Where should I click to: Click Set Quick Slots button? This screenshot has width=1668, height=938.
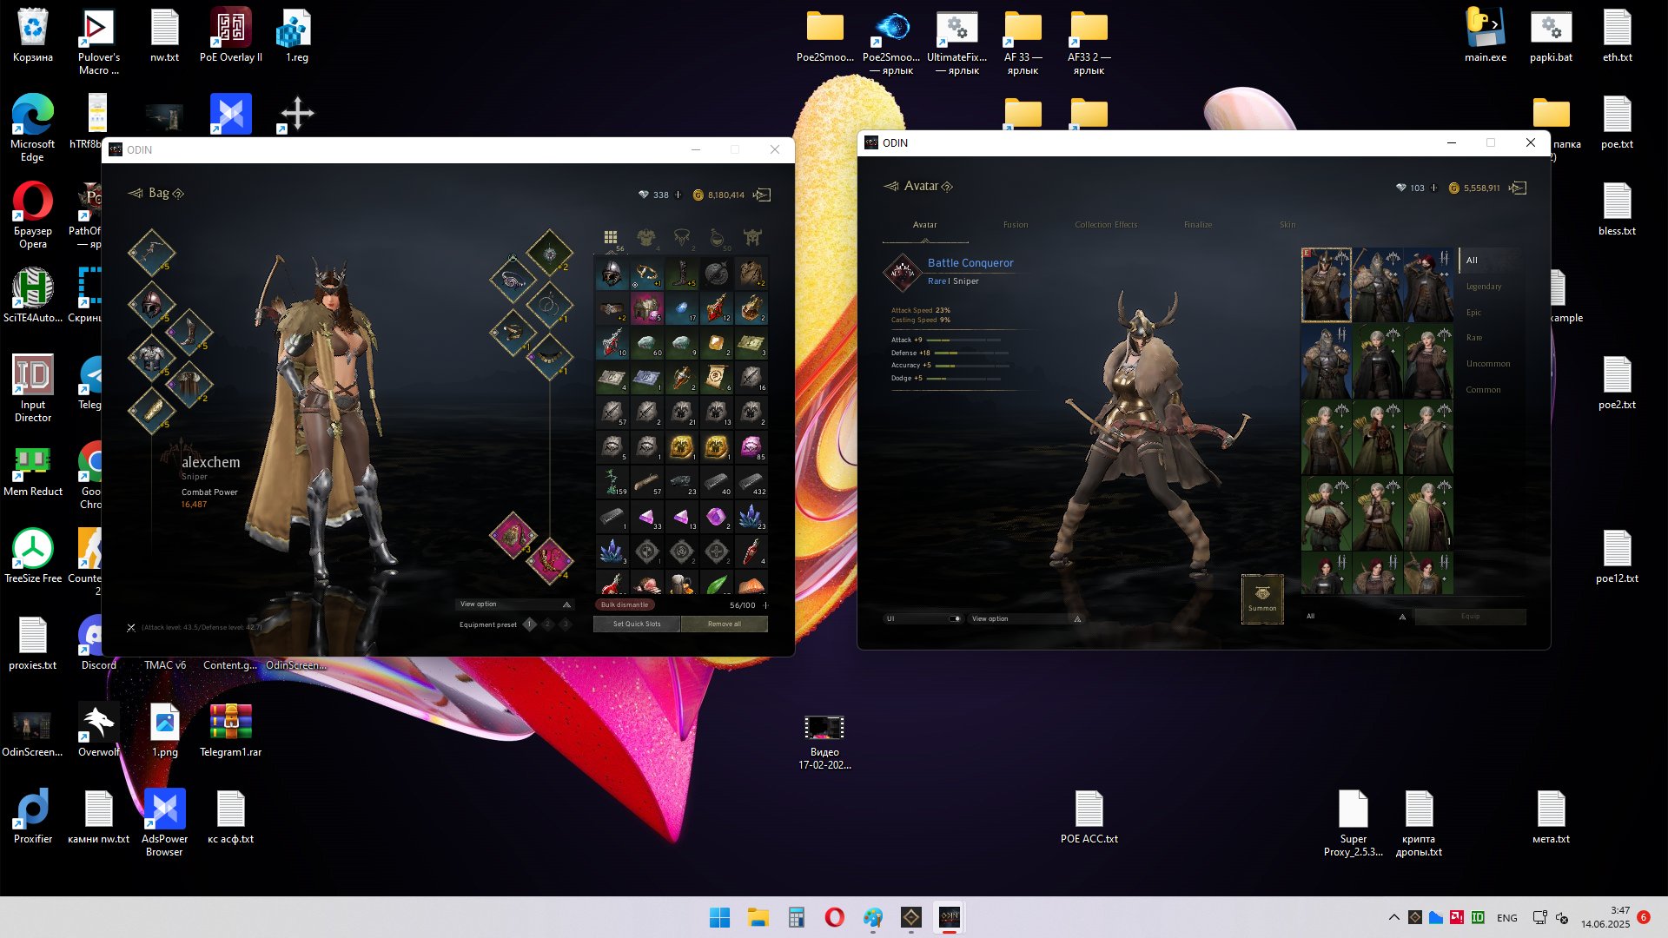coord(637,624)
